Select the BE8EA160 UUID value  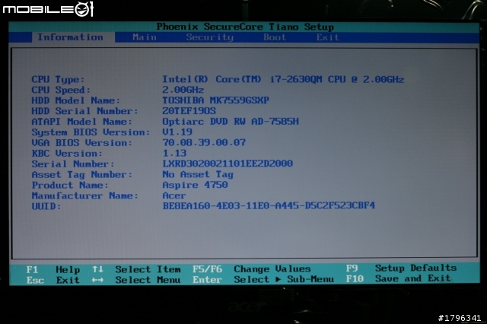point(269,205)
